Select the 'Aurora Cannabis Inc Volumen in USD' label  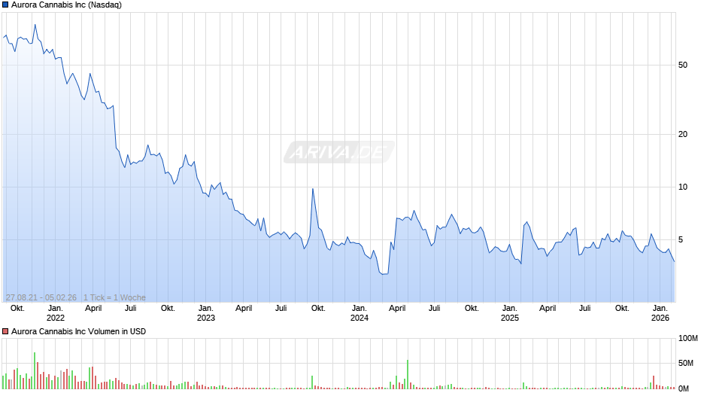[x=78, y=331]
